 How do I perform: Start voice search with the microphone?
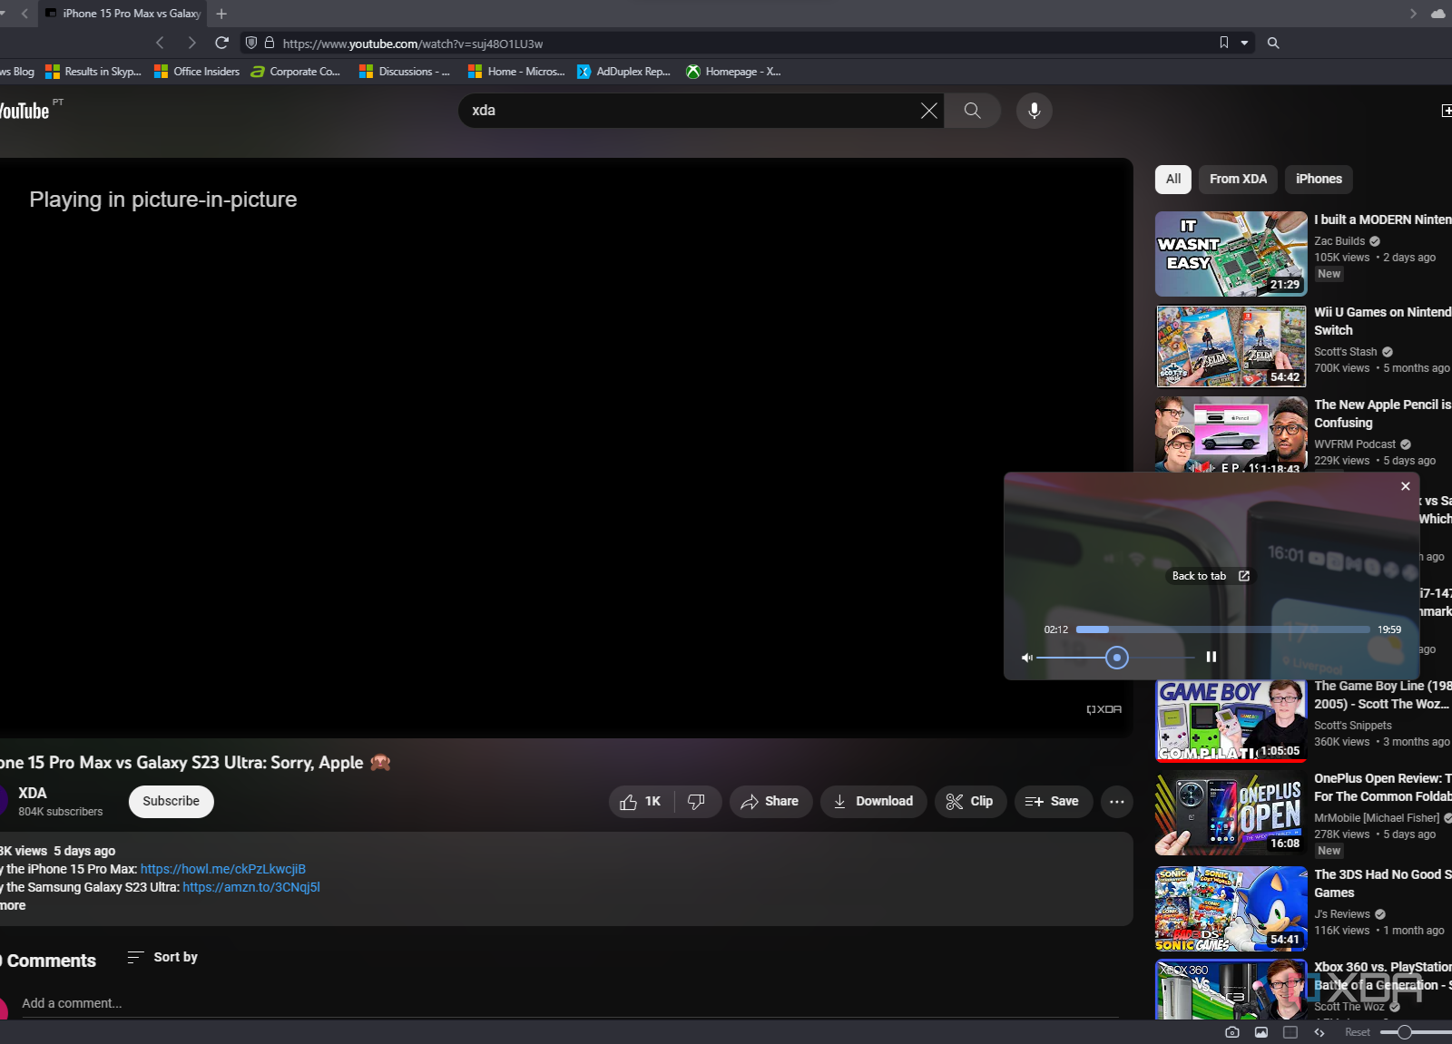(1034, 111)
